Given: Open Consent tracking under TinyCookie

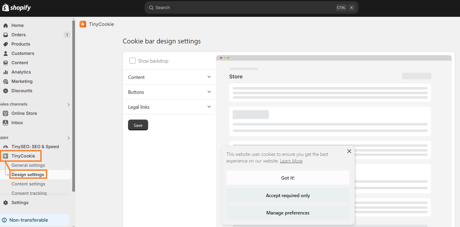Looking at the screenshot, I should point(29,193).
